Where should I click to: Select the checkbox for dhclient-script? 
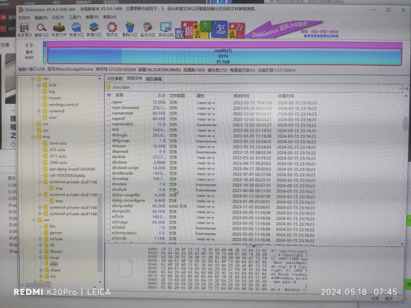109,168
